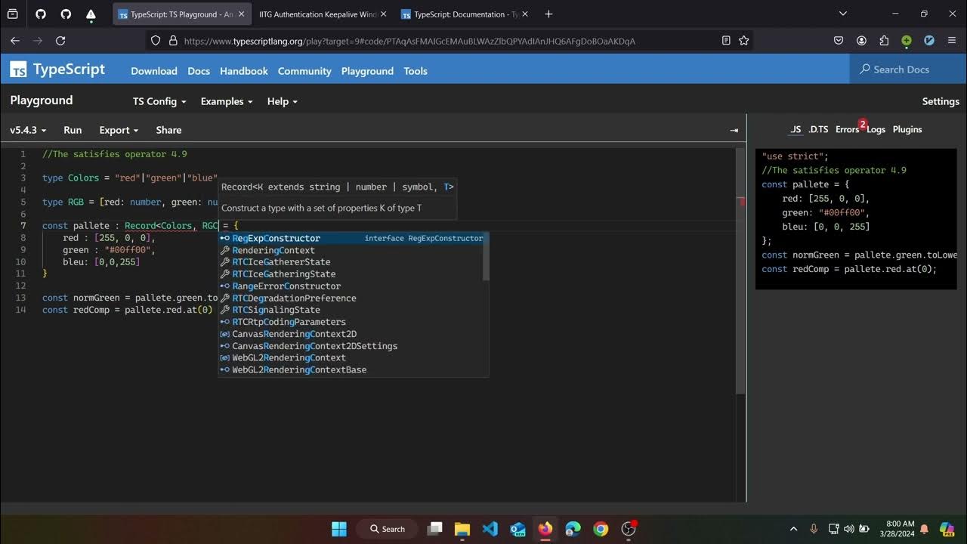Switch to the Errors tab
The image size is (967, 544).
coord(848,129)
